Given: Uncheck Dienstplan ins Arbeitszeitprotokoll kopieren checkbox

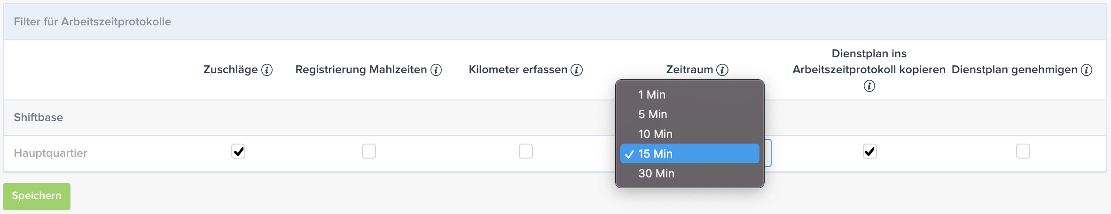Looking at the screenshot, I should 870,151.
